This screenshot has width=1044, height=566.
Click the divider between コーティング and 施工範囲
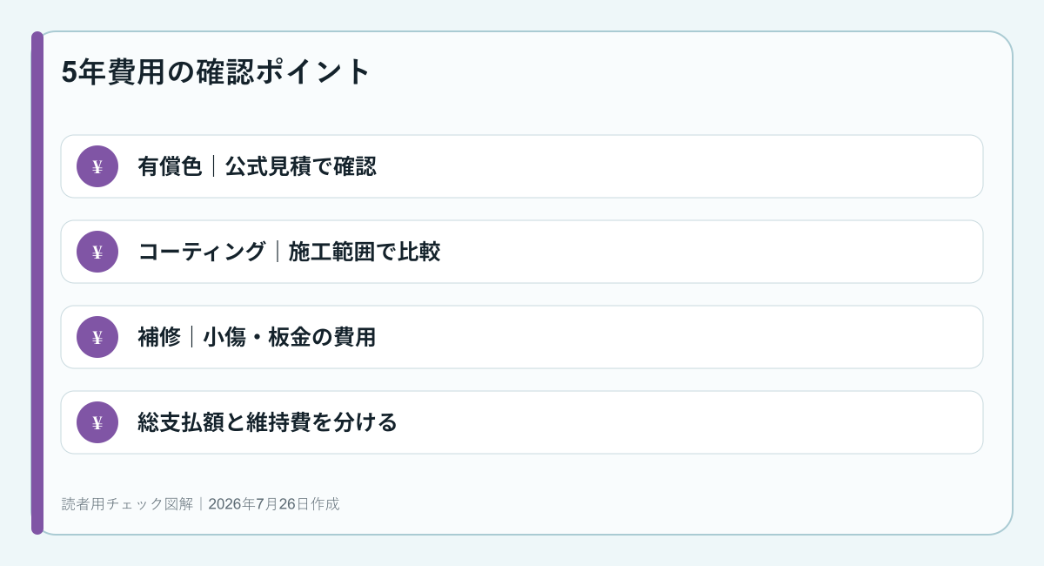pyautogui.click(x=278, y=252)
